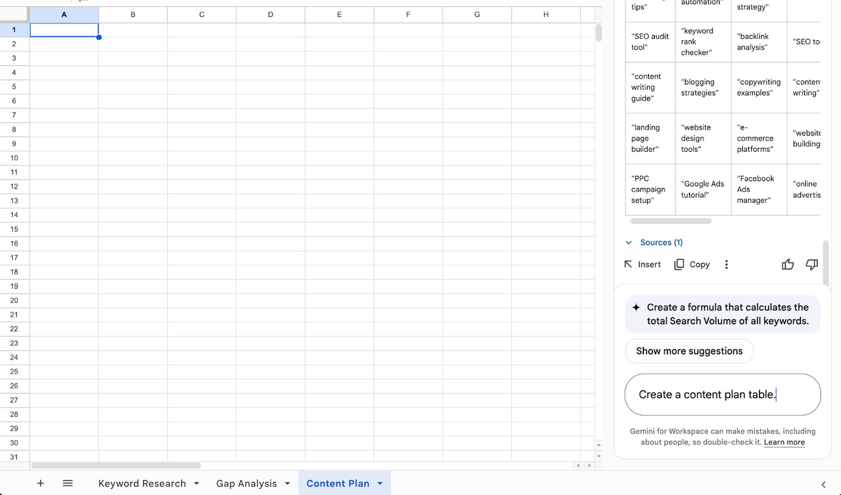
Task: Select the total Search Volume formula suggestion
Action: [x=723, y=315]
